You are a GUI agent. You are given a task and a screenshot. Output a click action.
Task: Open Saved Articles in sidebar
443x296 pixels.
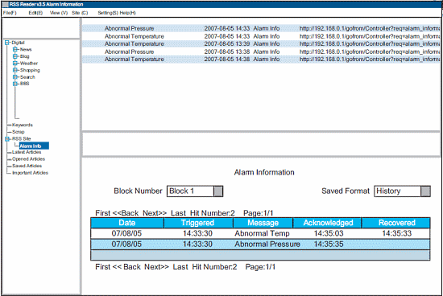[x=27, y=166]
